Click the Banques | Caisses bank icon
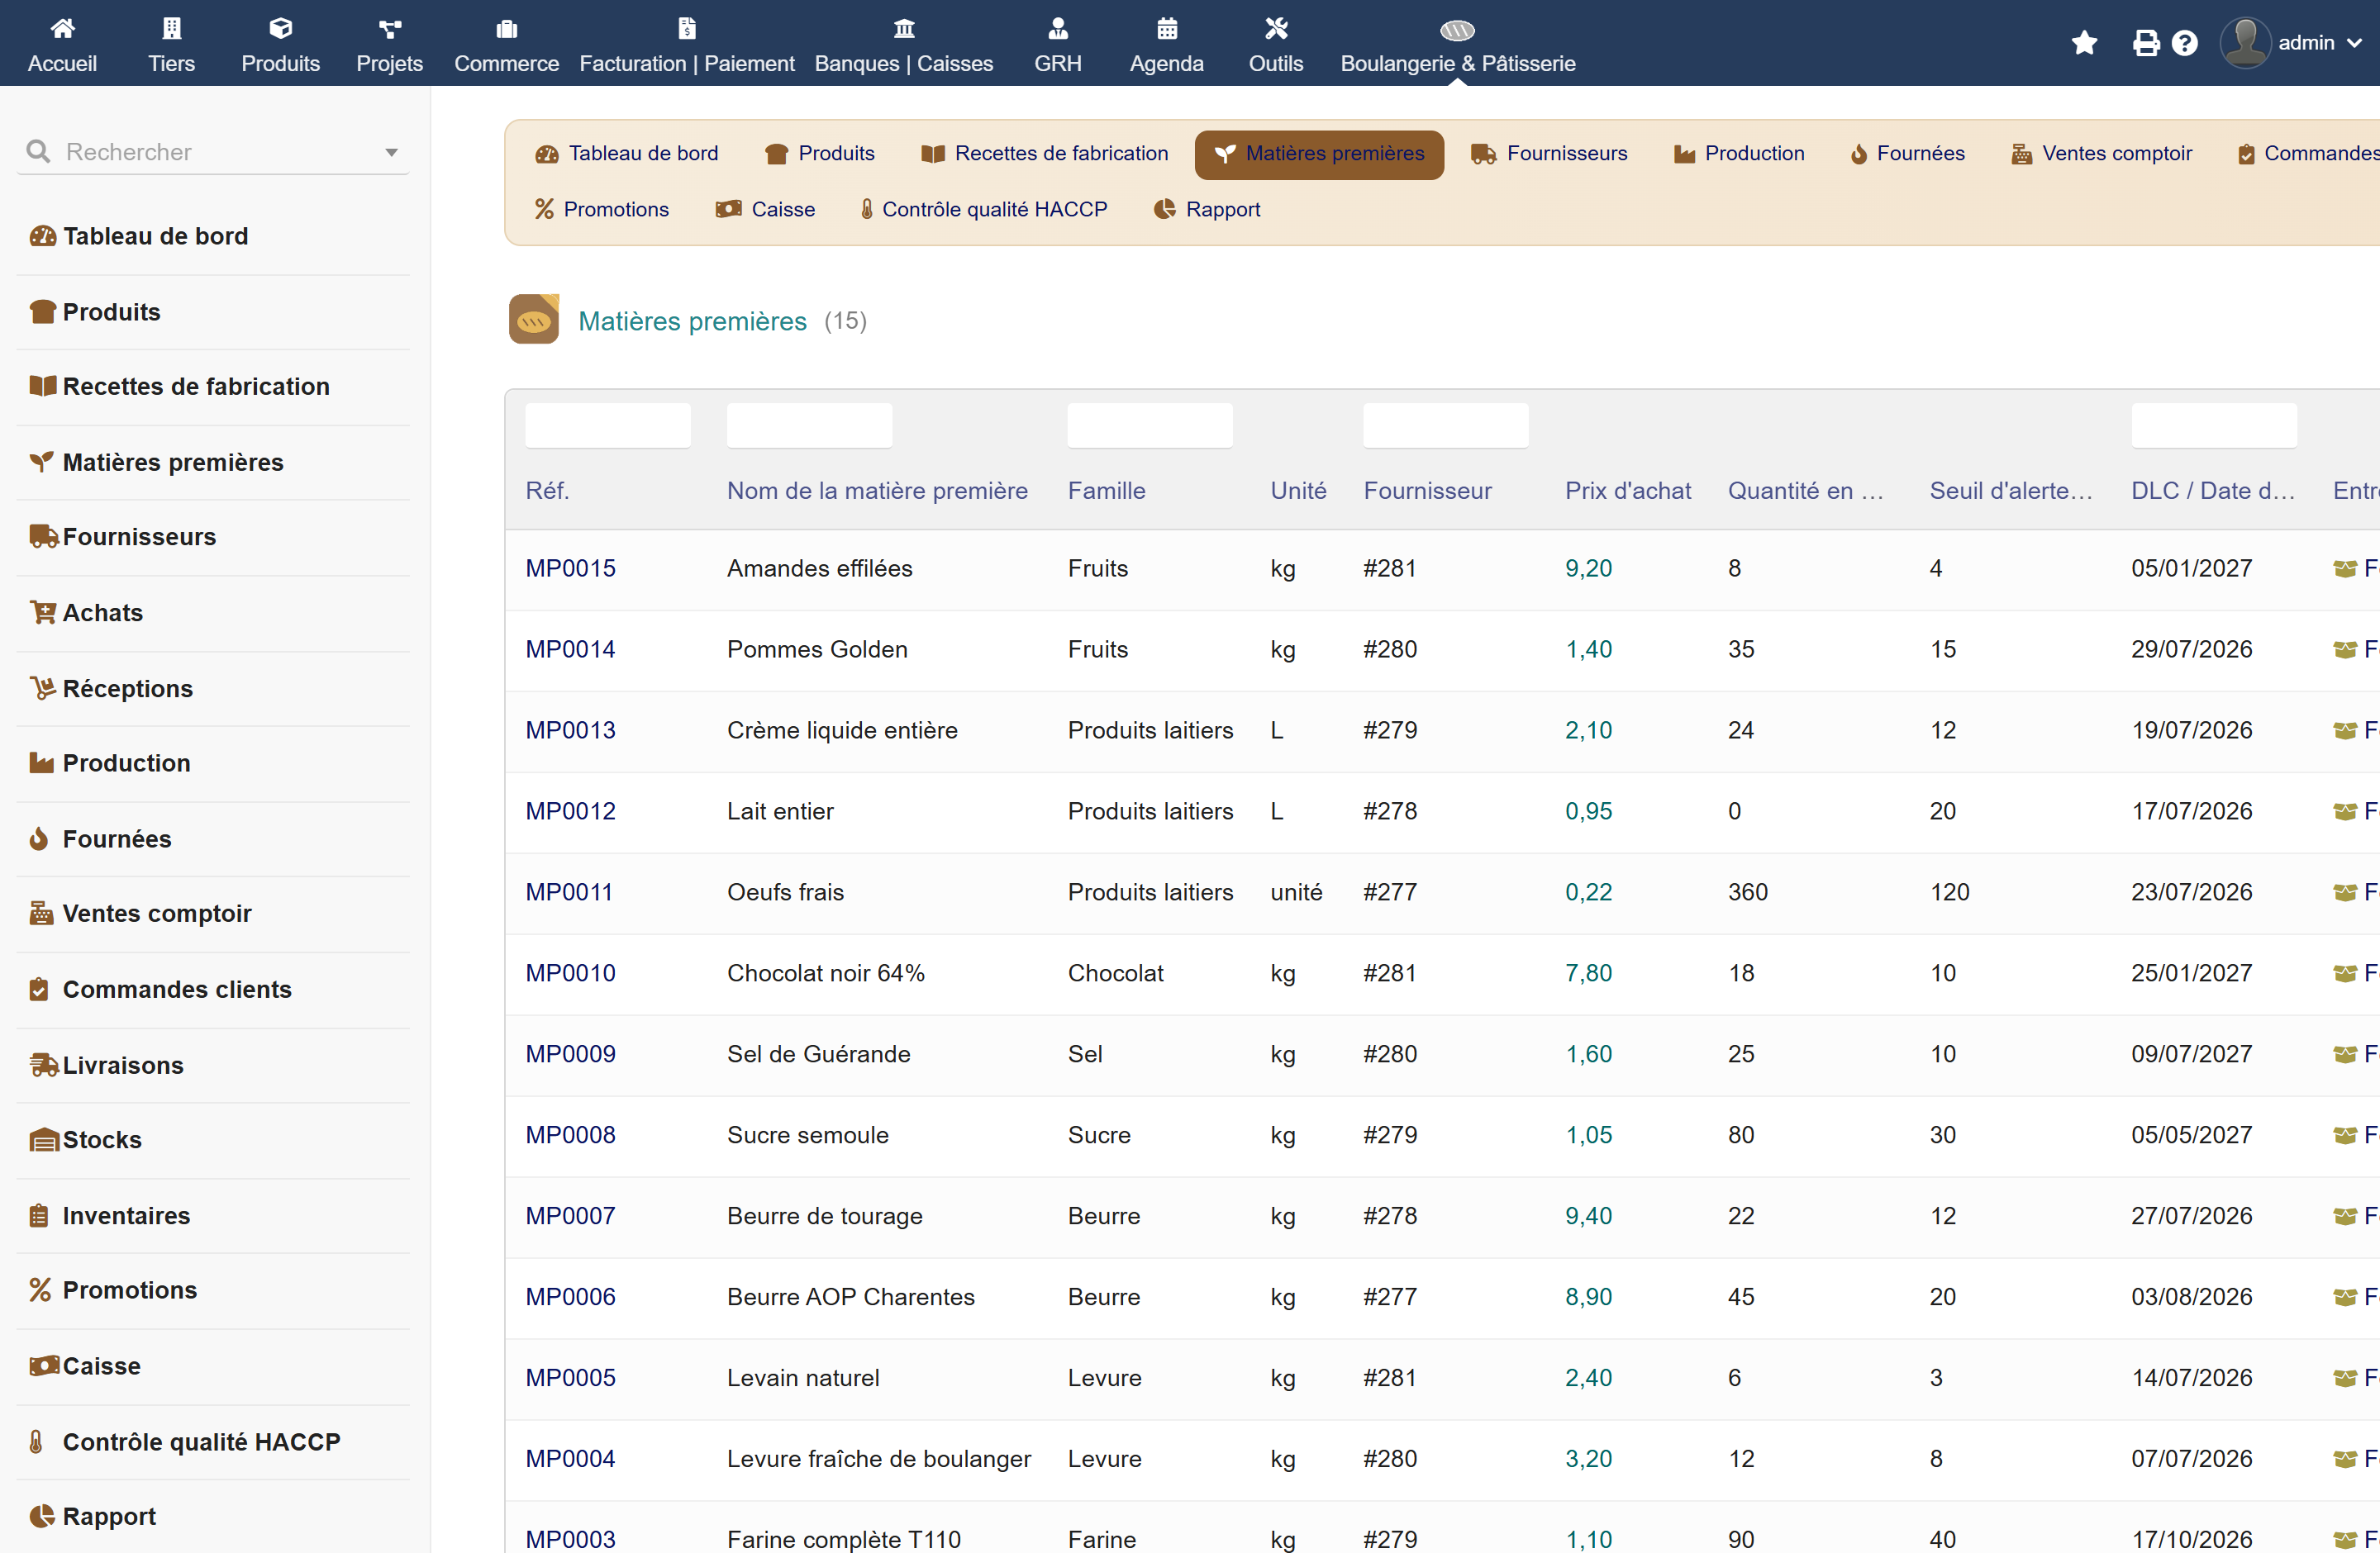 (x=903, y=28)
